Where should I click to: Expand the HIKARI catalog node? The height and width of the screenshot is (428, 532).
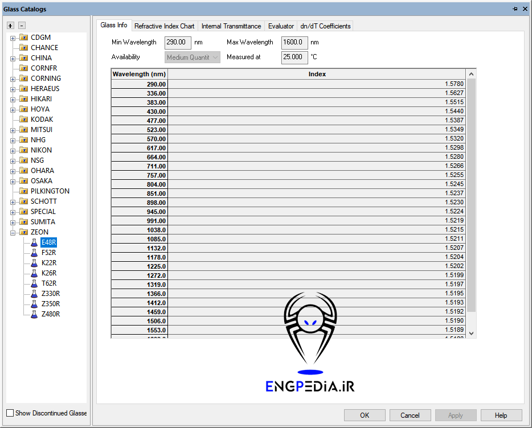pyautogui.click(x=13, y=100)
